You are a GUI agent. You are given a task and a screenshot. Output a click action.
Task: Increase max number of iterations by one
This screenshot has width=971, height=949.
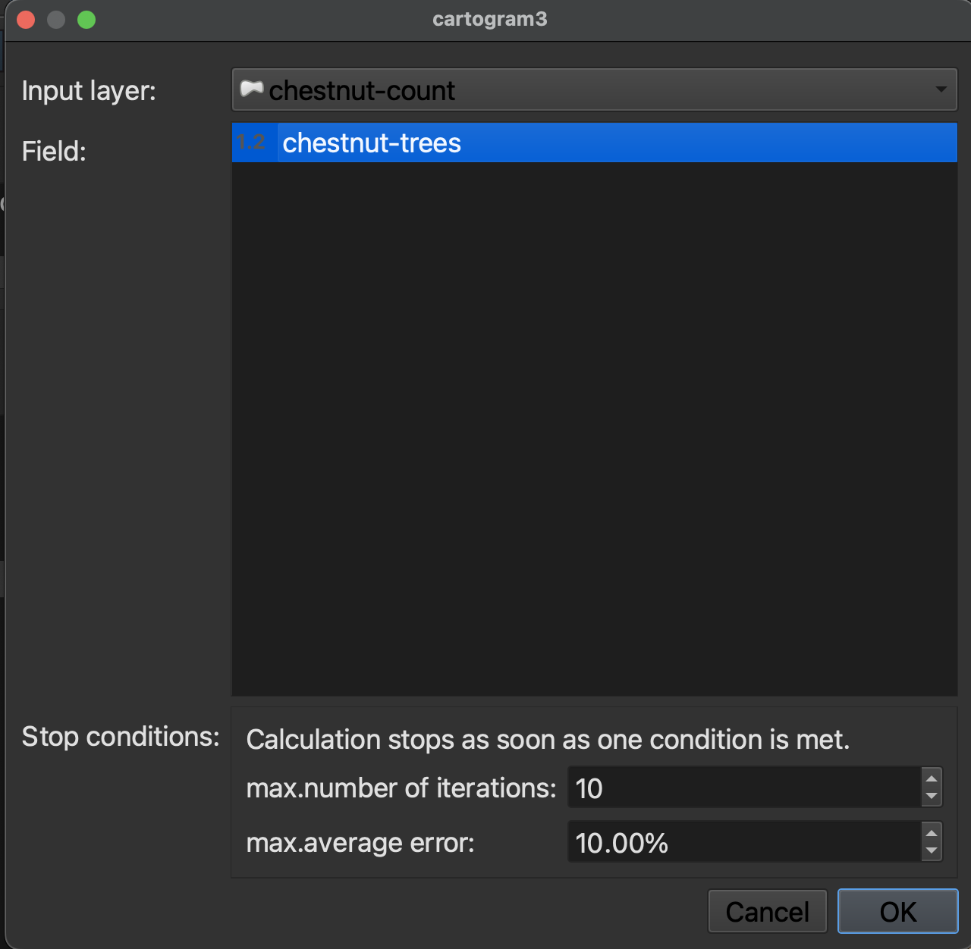pyautogui.click(x=932, y=779)
